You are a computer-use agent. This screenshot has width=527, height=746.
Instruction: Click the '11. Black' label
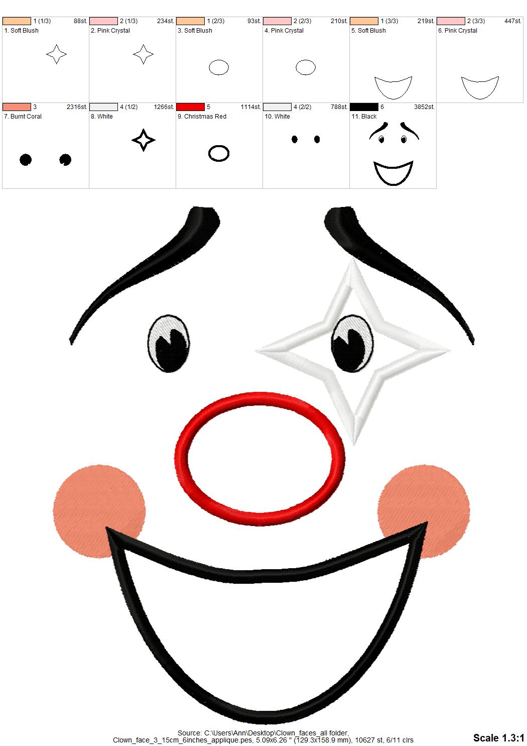pyautogui.click(x=364, y=117)
